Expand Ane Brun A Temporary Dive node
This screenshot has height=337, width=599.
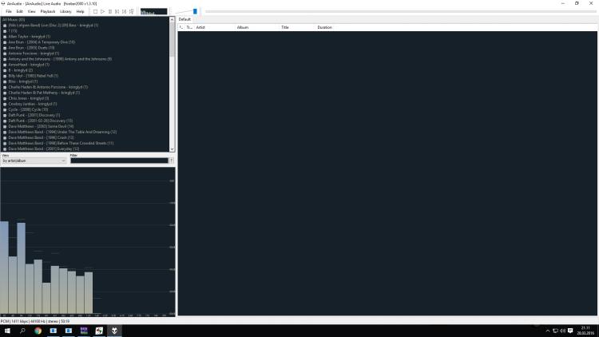pyautogui.click(x=5, y=42)
